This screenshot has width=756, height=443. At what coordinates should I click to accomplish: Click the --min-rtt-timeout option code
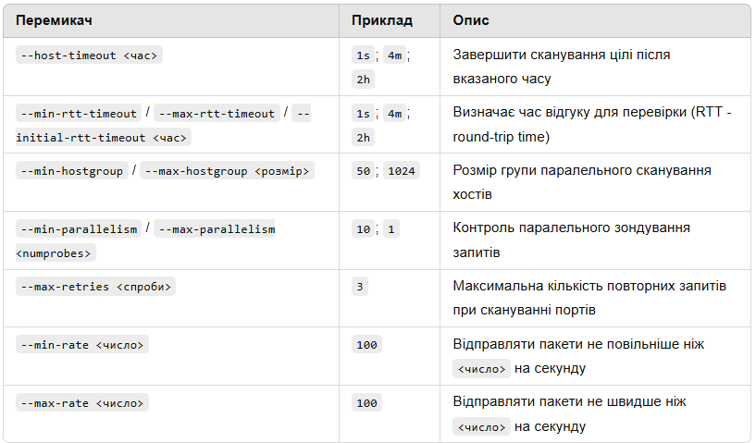(78, 114)
